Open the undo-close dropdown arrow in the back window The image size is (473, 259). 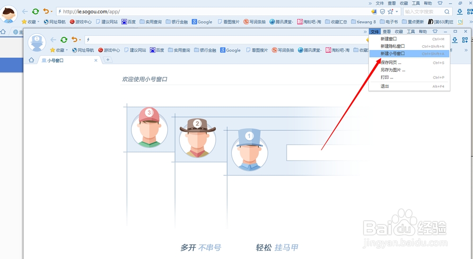[x=52, y=12]
